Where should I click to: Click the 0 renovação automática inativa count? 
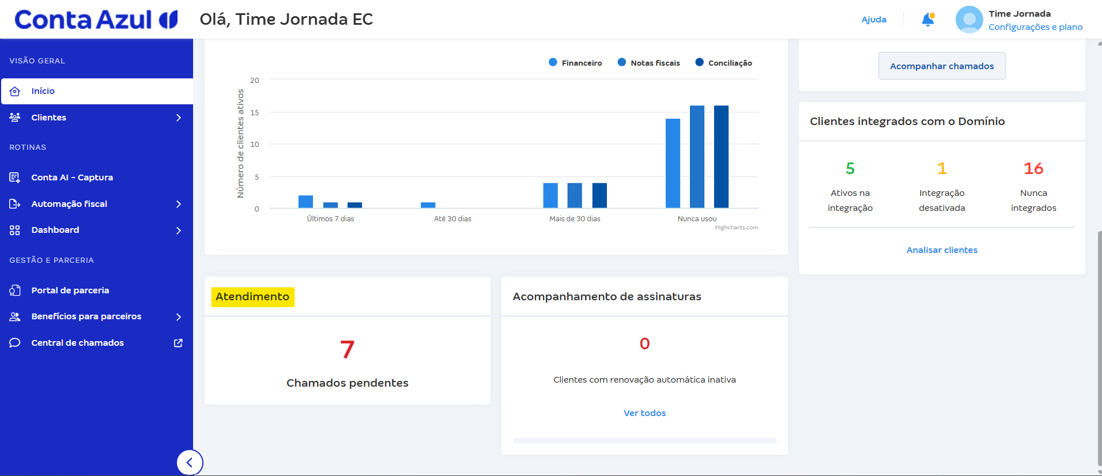point(644,343)
